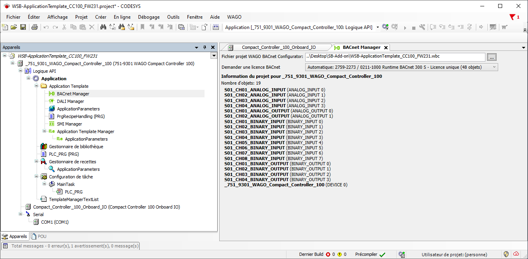Collapse the Gestionnaire de recettes node
The width and height of the screenshot is (528, 259).
click(x=37, y=162)
